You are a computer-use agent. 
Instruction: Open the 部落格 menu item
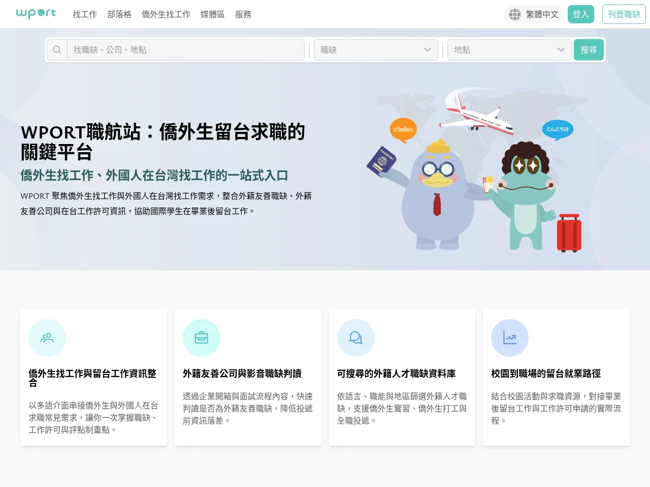pyautogui.click(x=119, y=14)
